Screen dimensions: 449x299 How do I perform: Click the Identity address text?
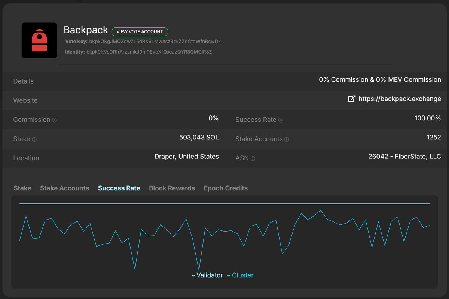tap(149, 52)
